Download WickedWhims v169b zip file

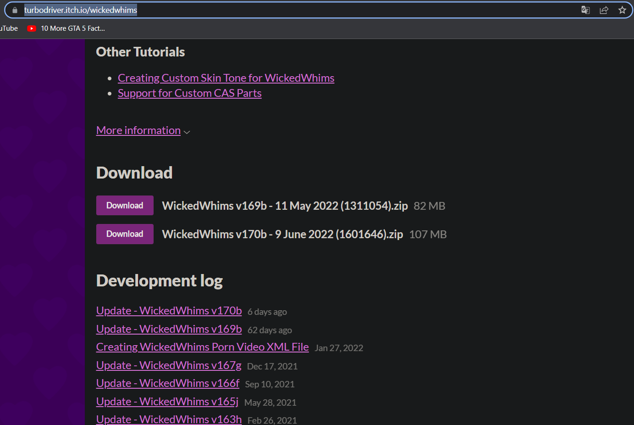tap(125, 206)
